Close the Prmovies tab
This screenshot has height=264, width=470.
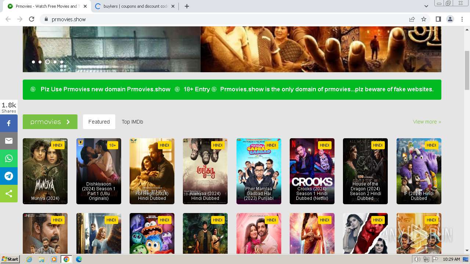pyautogui.click(x=85, y=6)
